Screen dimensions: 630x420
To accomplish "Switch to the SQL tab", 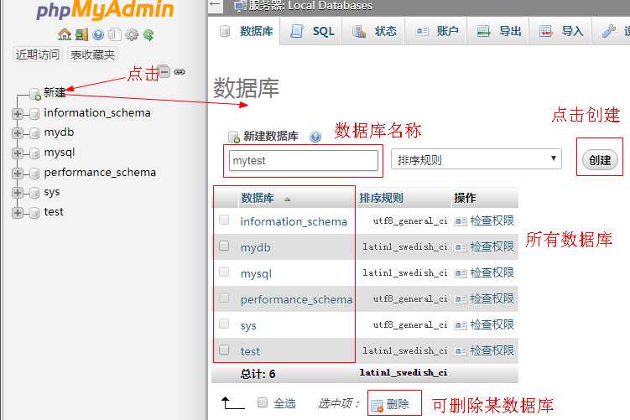I will 312,31.
